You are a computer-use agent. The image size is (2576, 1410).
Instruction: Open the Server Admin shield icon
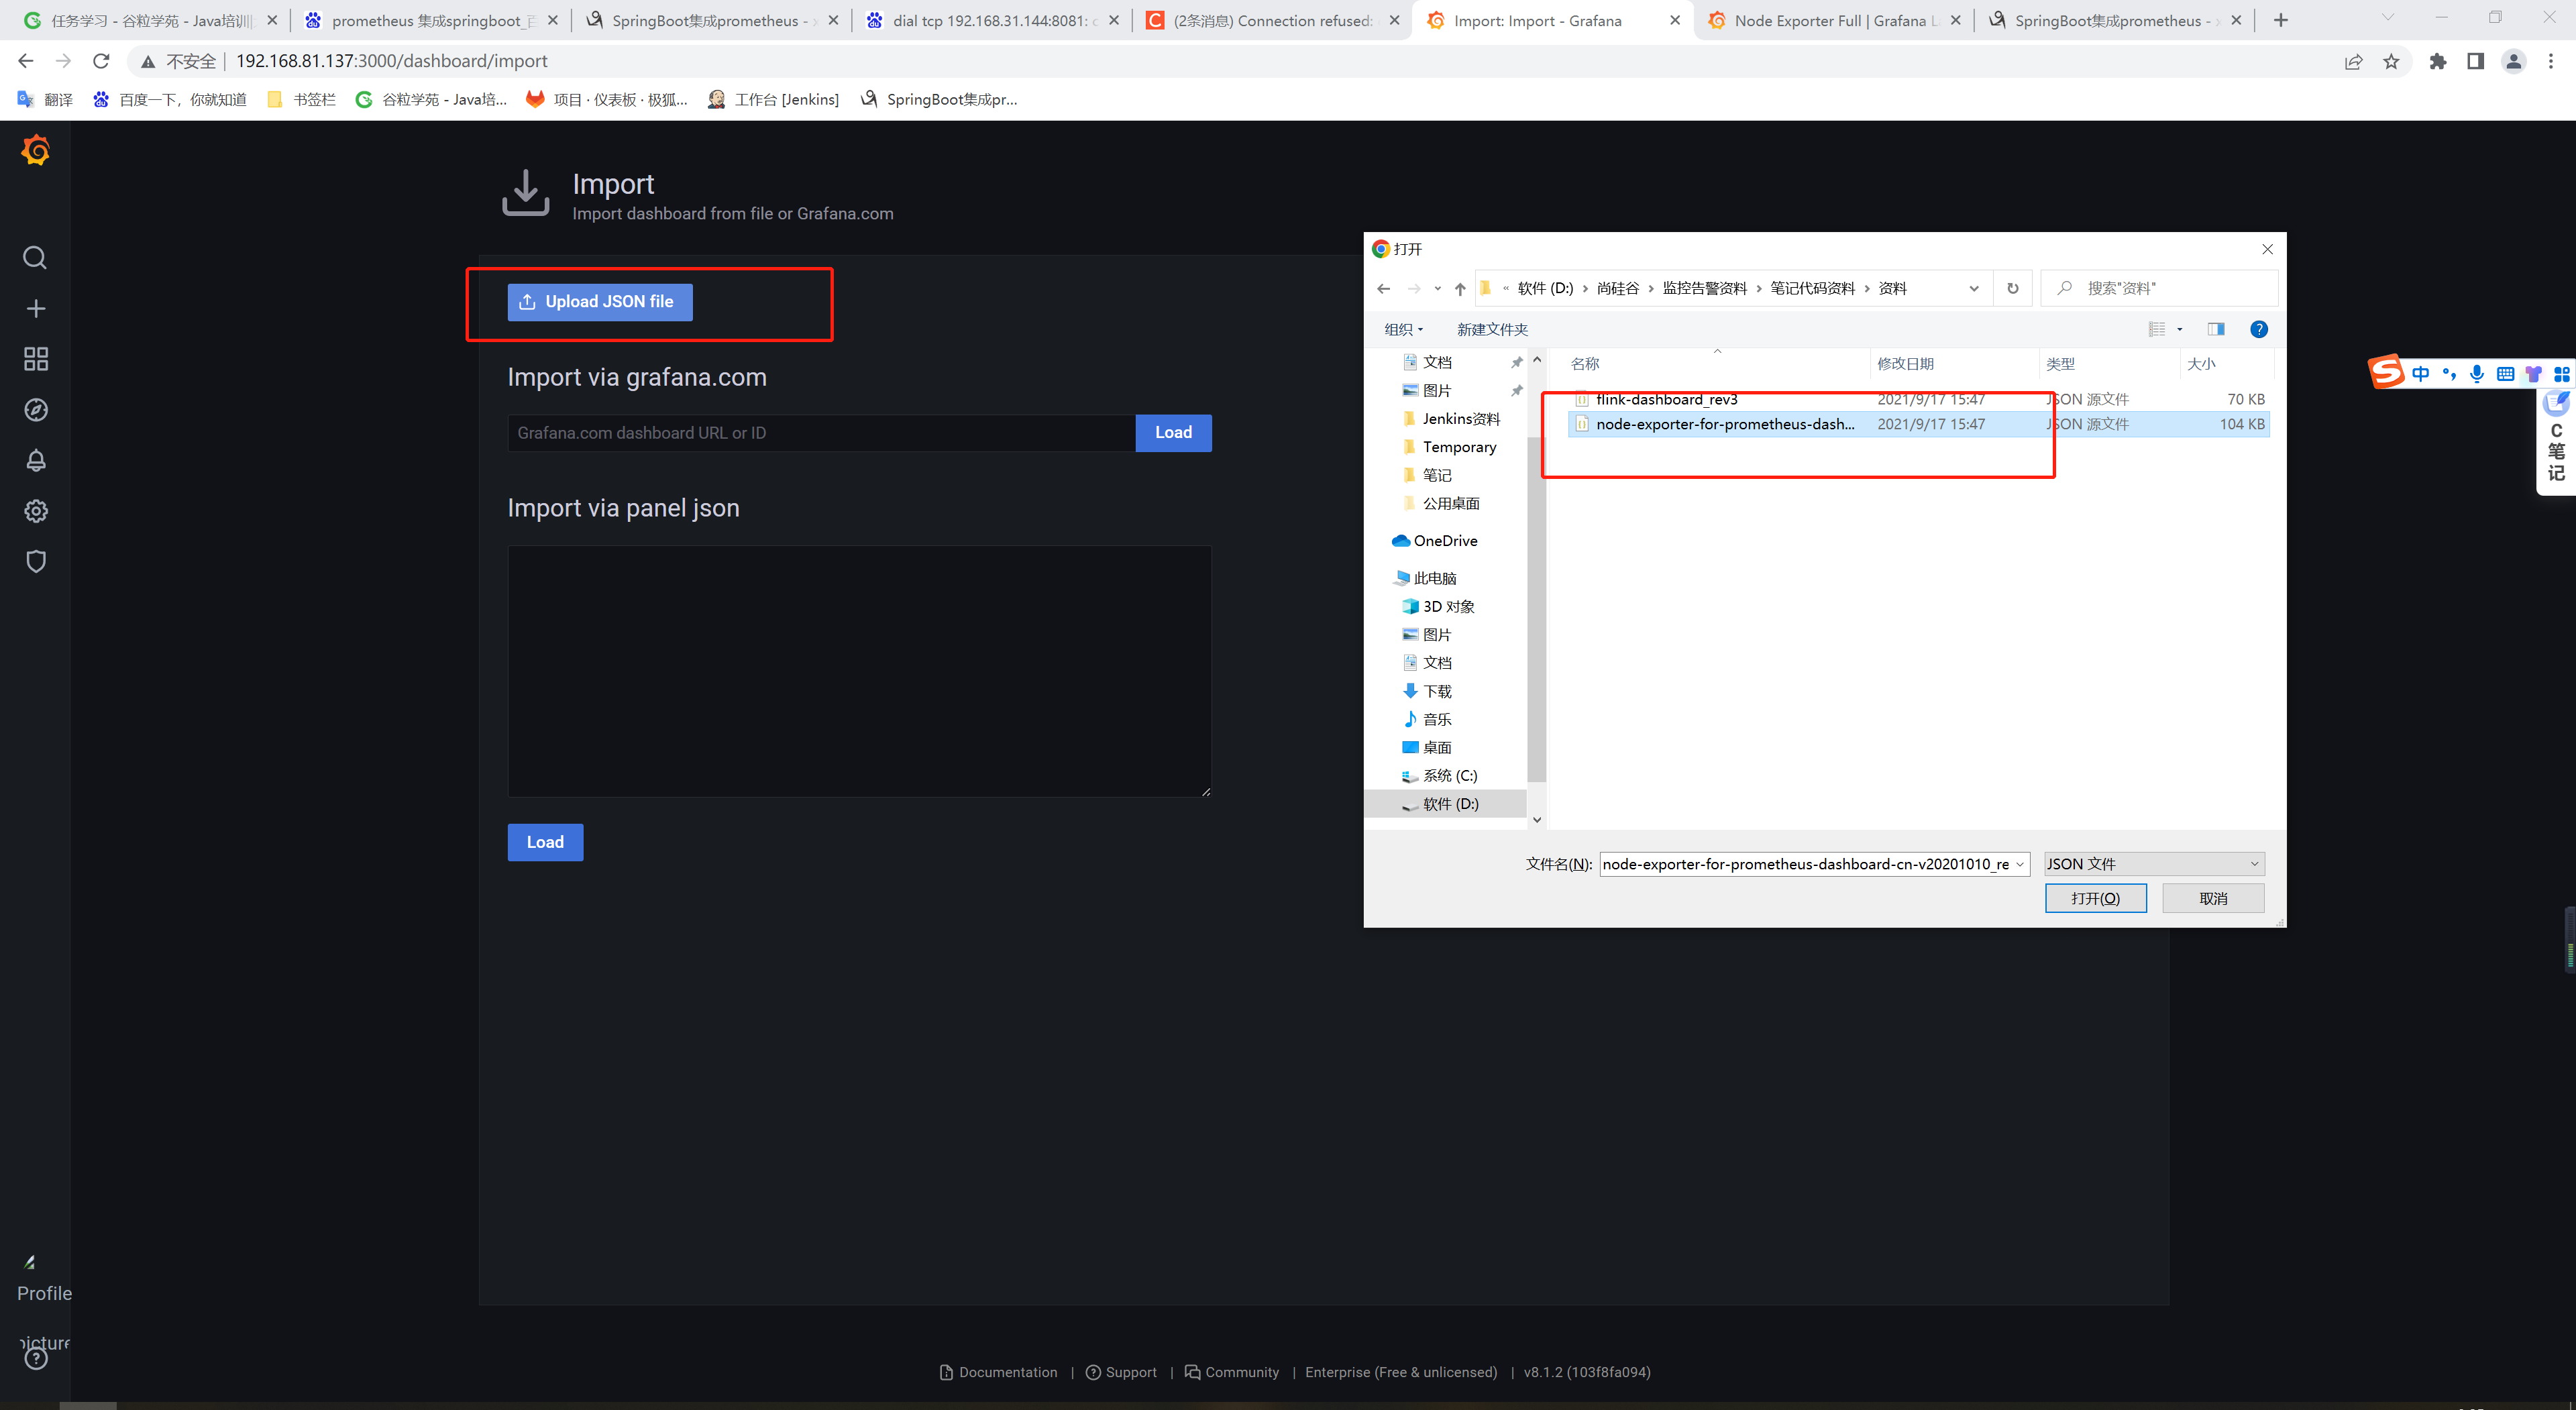point(36,561)
